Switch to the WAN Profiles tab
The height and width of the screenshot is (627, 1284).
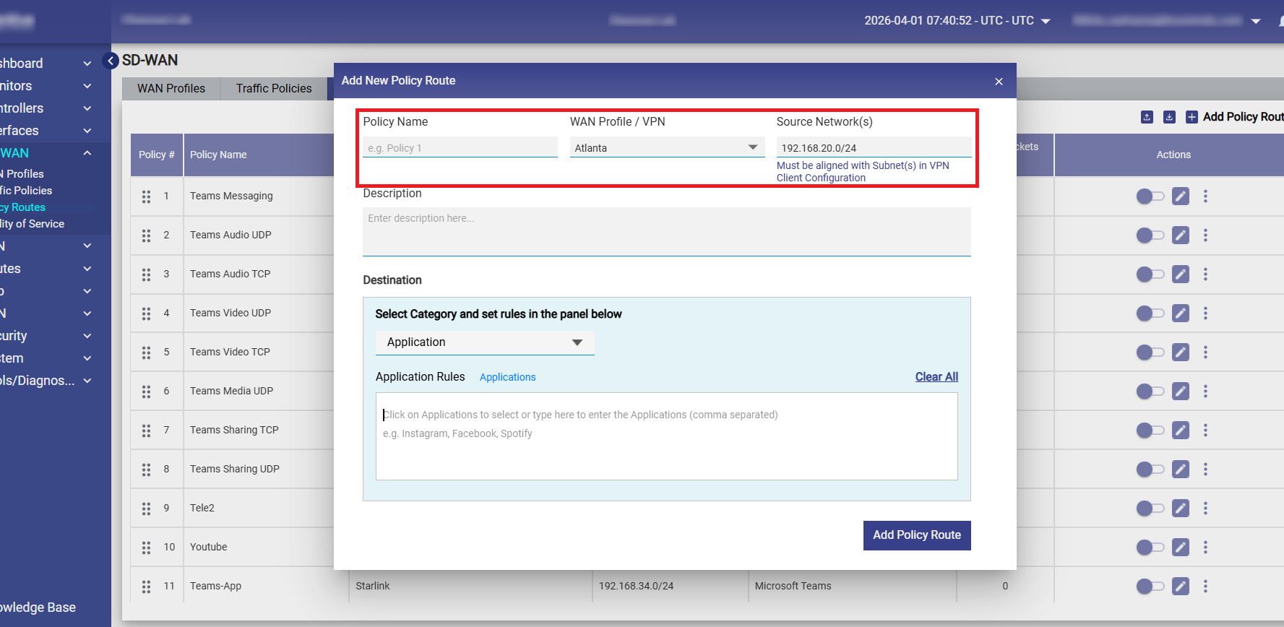pyautogui.click(x=171, y=88)
